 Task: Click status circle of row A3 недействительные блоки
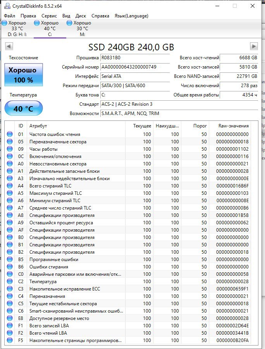click(10, 178)
